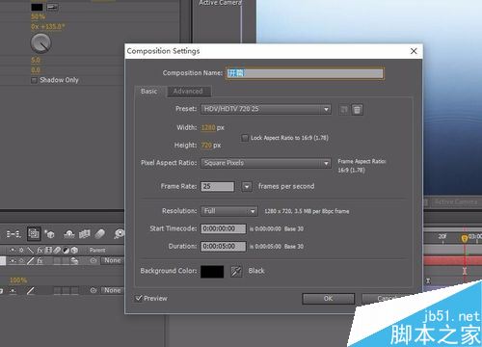This screenshot has width=482, height=347.
Task: Enable Lock Aspect Ratio to 16:9
Action: [245, 138]
